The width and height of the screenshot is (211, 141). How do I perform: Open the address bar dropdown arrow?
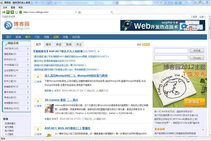pyautogui.click(x=76, y=12)
